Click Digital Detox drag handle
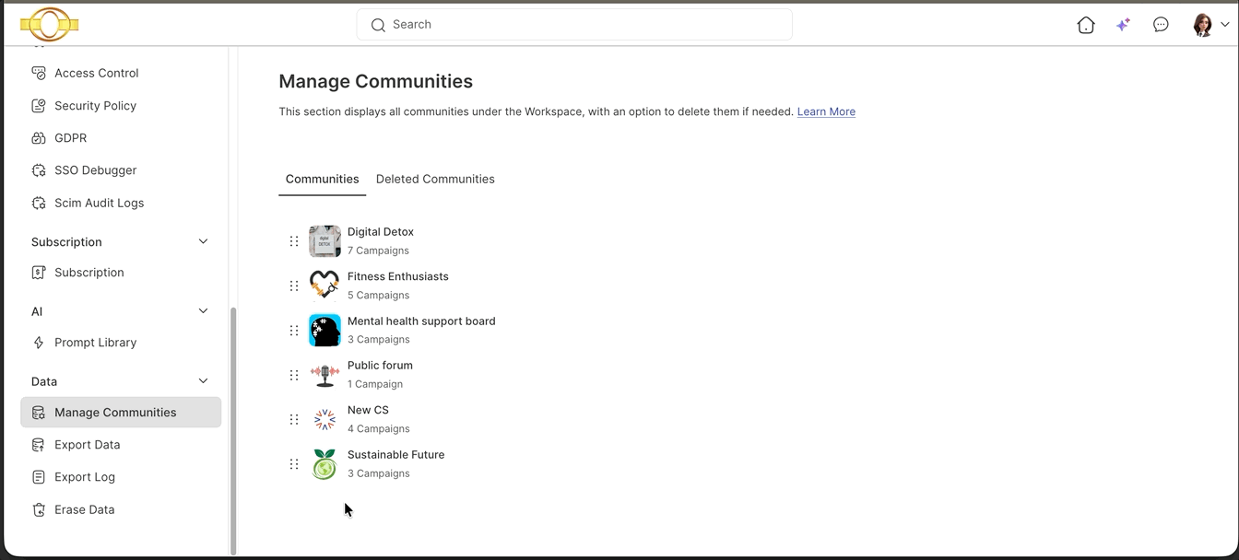Viewport: 1239px width, 560px height. [294, 241]
